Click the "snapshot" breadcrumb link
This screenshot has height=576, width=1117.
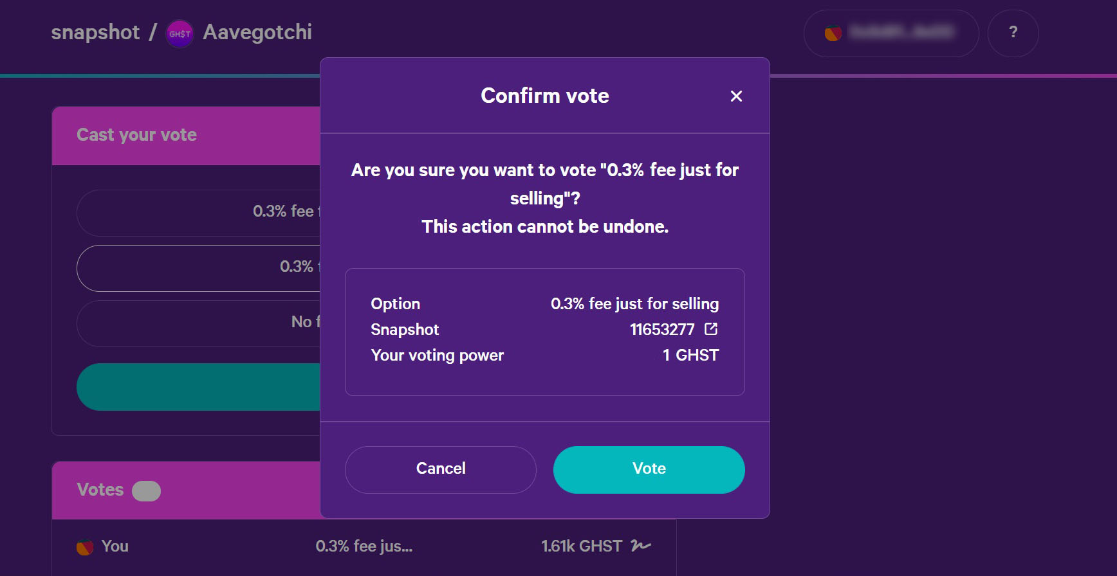point(95,33)
